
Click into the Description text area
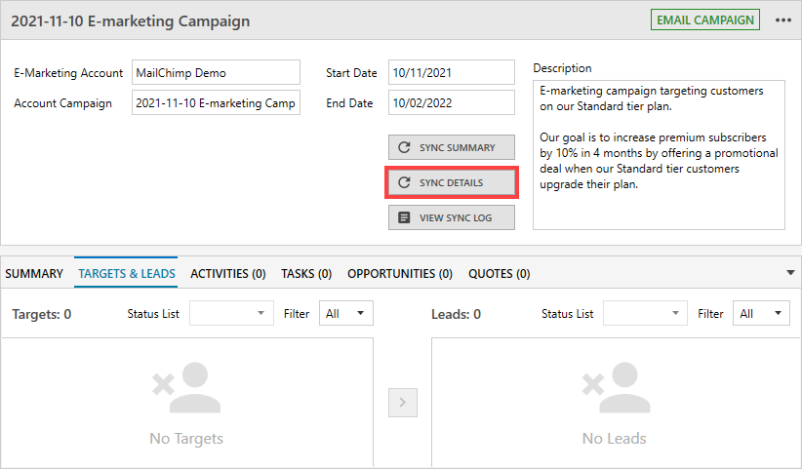point(659,154)
